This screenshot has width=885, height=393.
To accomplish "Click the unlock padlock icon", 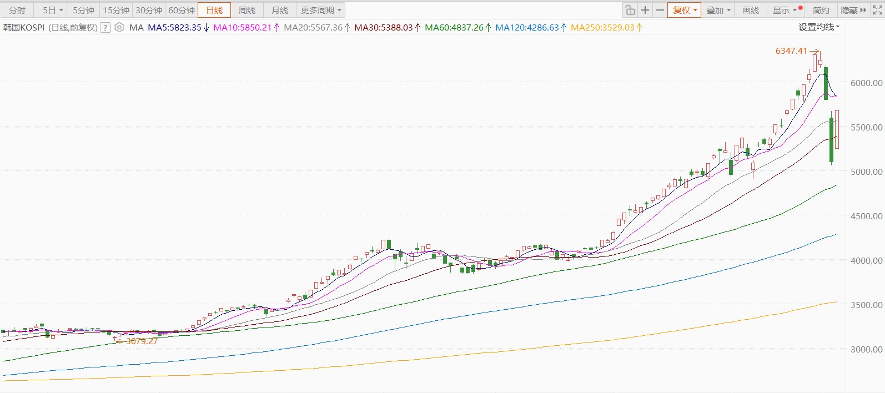I will pyautogui.click(x=630, y=10).
